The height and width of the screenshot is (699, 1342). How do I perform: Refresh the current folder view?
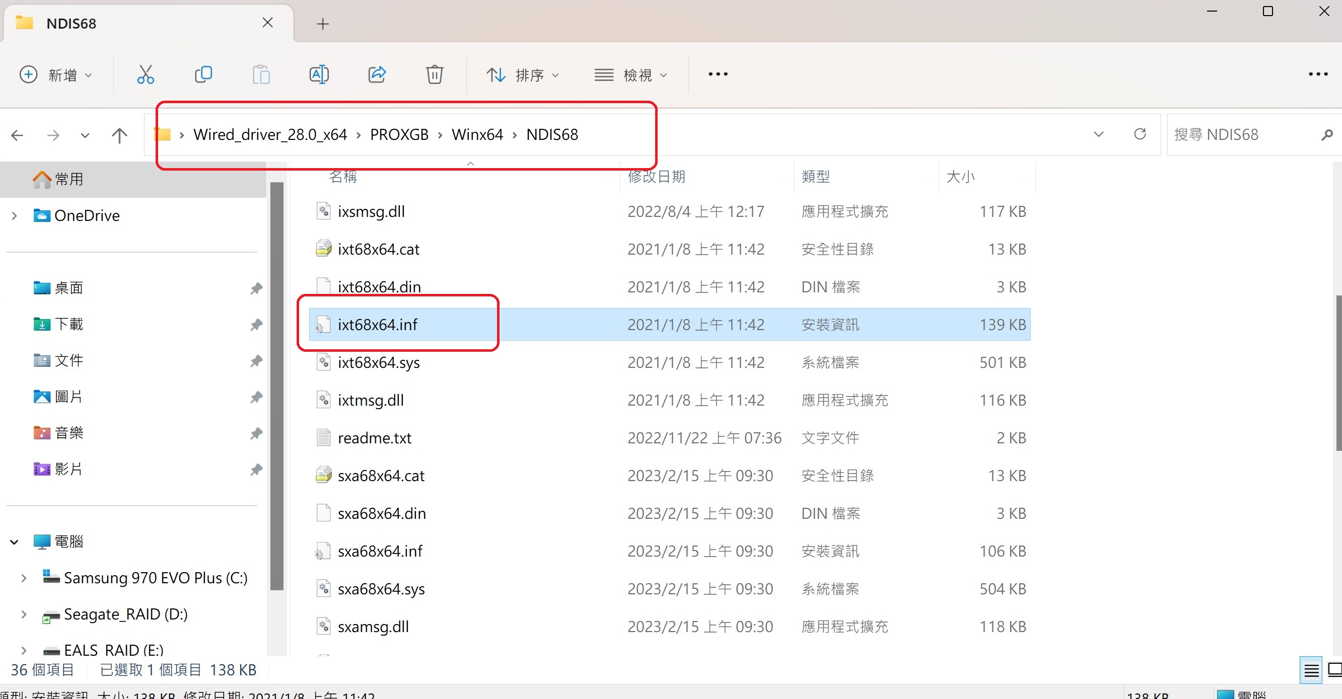[1141, 134]
